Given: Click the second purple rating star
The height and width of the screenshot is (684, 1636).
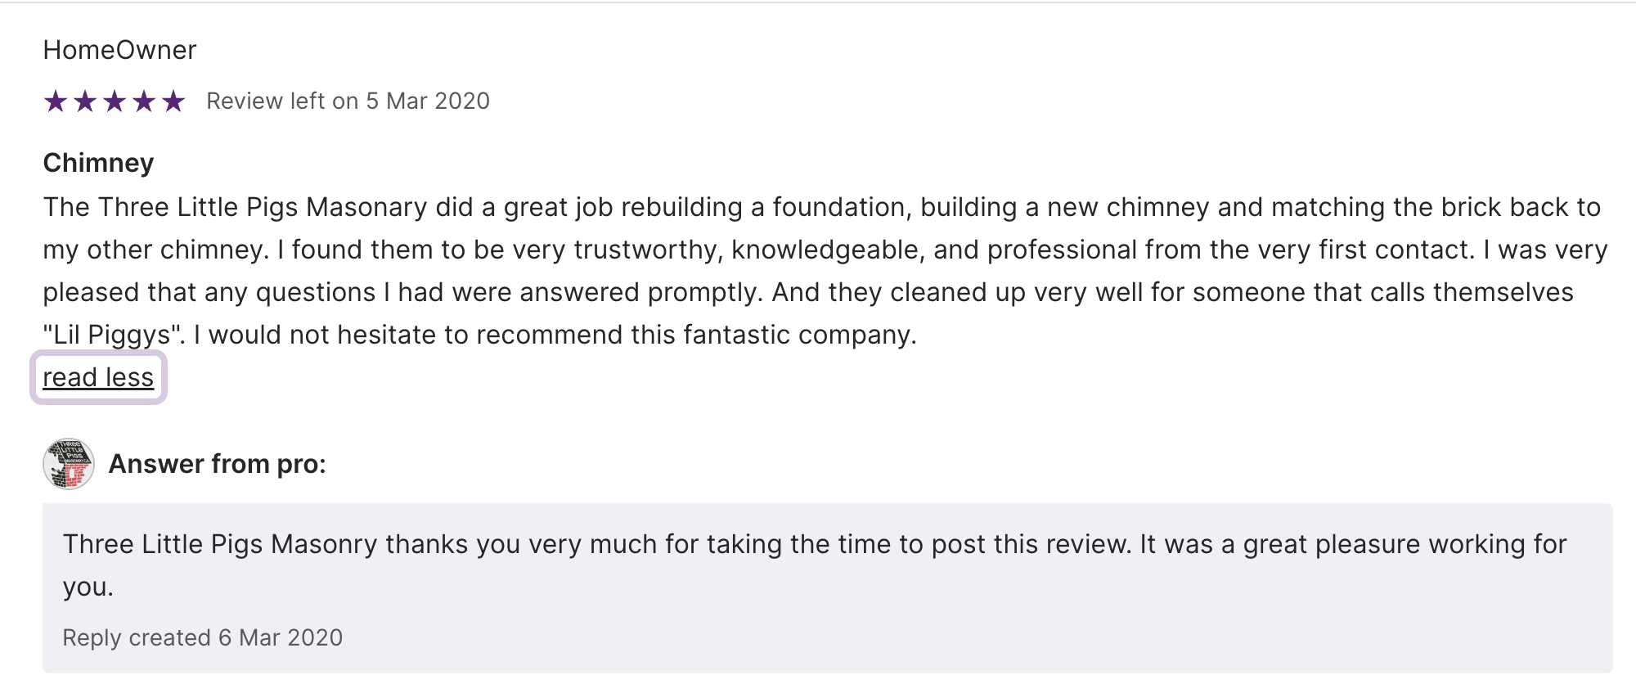Looking at the screenshot, I should 85,101.
